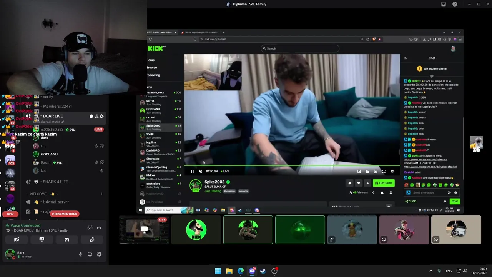Open the Voice Connected status label

[25, 225]
